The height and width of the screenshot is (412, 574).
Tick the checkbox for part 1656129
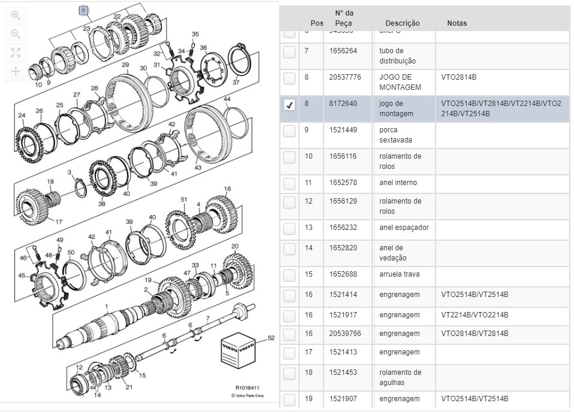289,202
